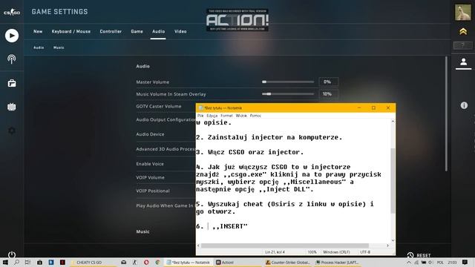Open Task View on the taskbar

click(27, 262)
